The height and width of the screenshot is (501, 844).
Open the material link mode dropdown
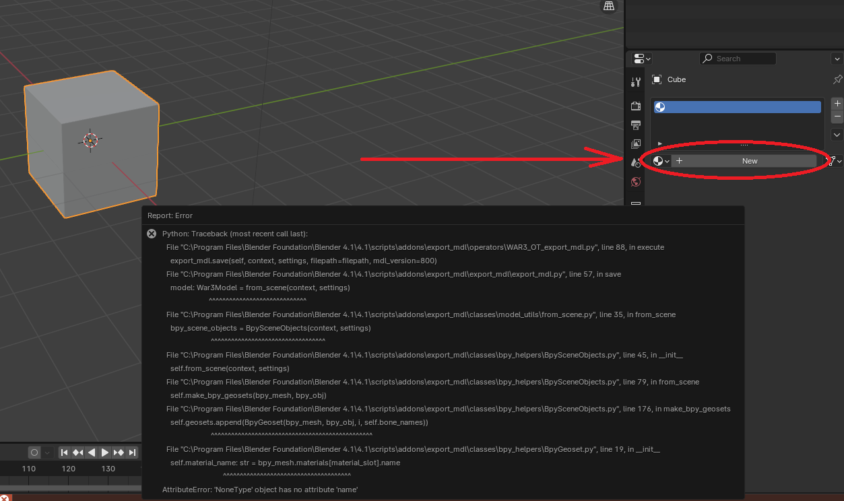click(835, 161)
